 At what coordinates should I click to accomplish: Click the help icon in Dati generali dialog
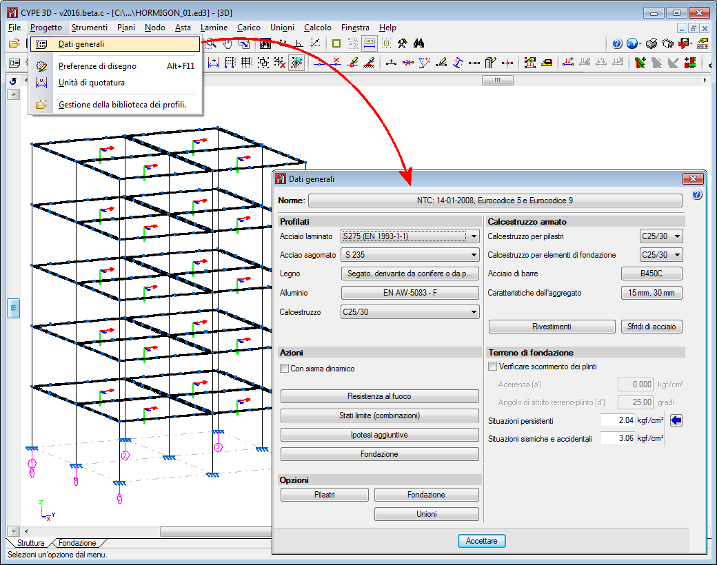[x=697, y=195]
